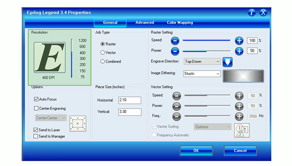Click the Raster Speed plus button

click(239, 41)
